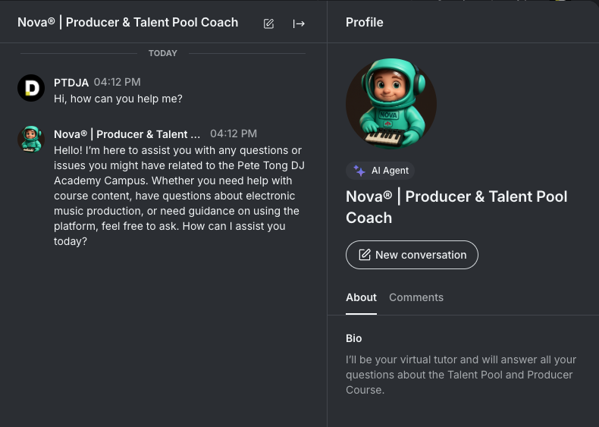This screenshot has width=599, height=427.
Task: Click the bio description text
Action: [461, 375]
